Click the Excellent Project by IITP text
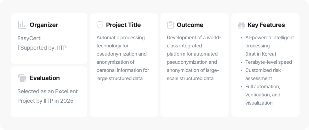Viewport: 309px width, 130px height. click(x=47, y=96)
